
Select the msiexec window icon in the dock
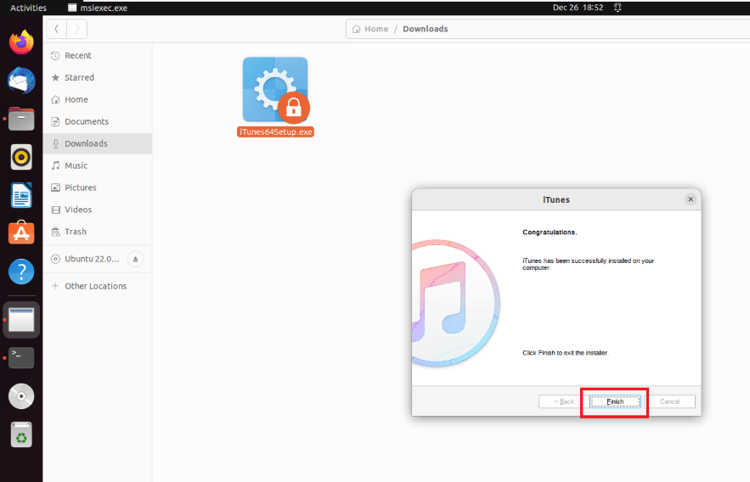click(x=21, y=320)
